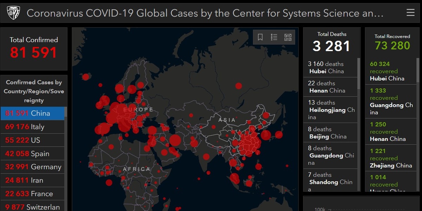The image size is (422, 211).
Task: Select Germany with 32 991 cases
Action: tap(32, 167)
